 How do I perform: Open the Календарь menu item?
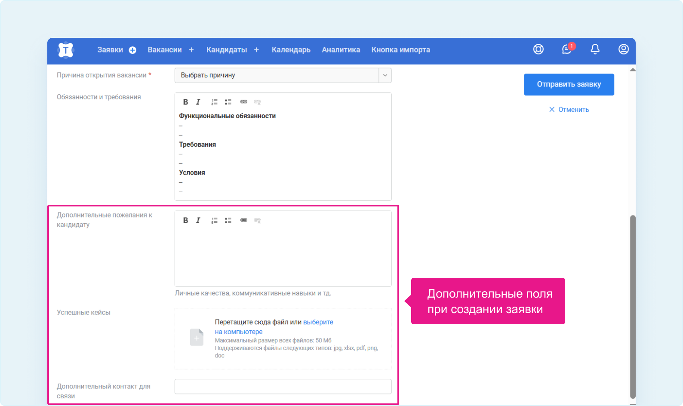click(x=291, y=50)
